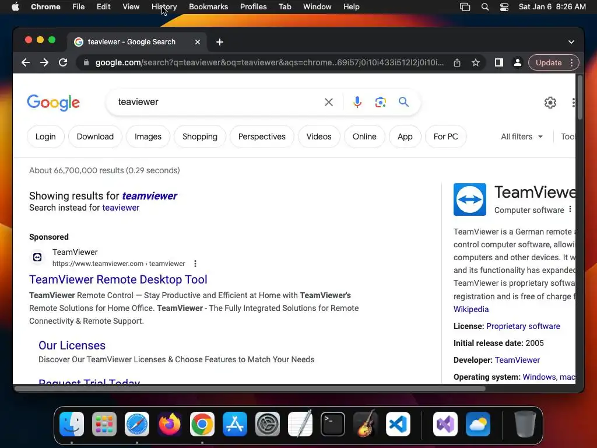597x448 pixels.
Task: Close the teaviewer Google Search tab
Action: click(x=198, y=42)
